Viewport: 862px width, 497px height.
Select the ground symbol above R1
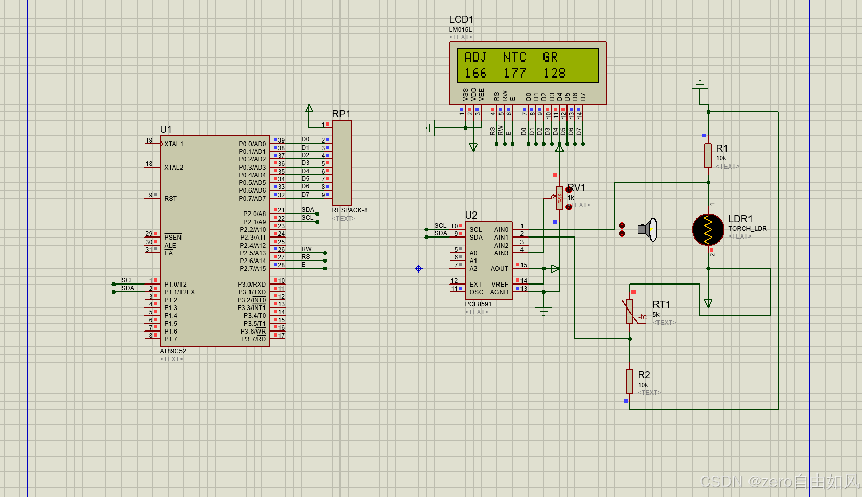click(700, 85)
